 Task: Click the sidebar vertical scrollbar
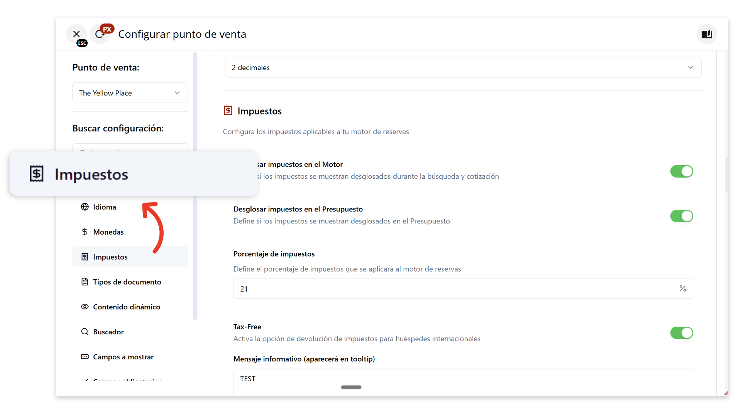tap(195, 185)
